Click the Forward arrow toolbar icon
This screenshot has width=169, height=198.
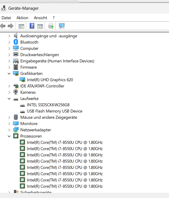click(x=11, y=26)
